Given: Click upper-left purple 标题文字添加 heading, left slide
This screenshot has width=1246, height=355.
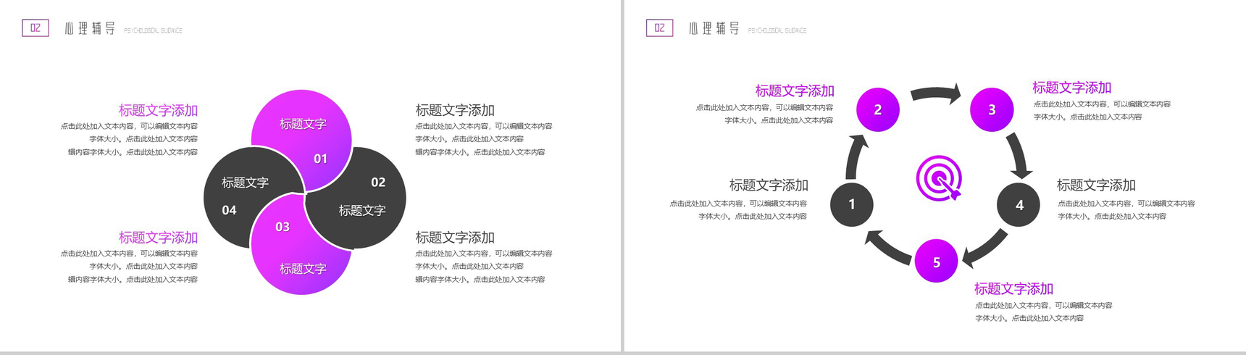Looking at the screenshot, I should 158,110.
